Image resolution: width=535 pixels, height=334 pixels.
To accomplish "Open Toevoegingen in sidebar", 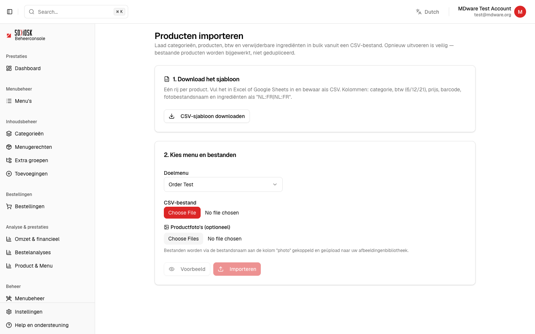I will pos(47,174).
